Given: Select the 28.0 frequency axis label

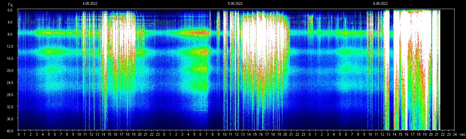Looking at the screenshot, I should [x=9, y=94].
